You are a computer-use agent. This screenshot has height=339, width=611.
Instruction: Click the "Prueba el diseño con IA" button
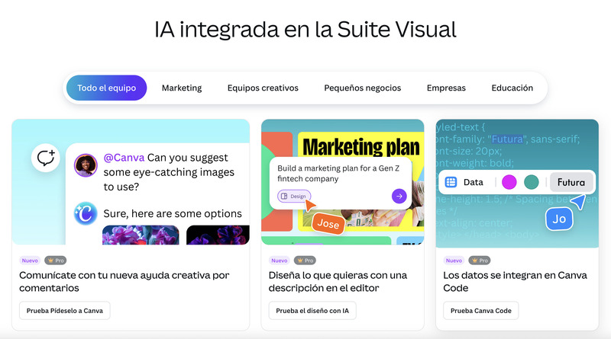(x=312, y=311)
